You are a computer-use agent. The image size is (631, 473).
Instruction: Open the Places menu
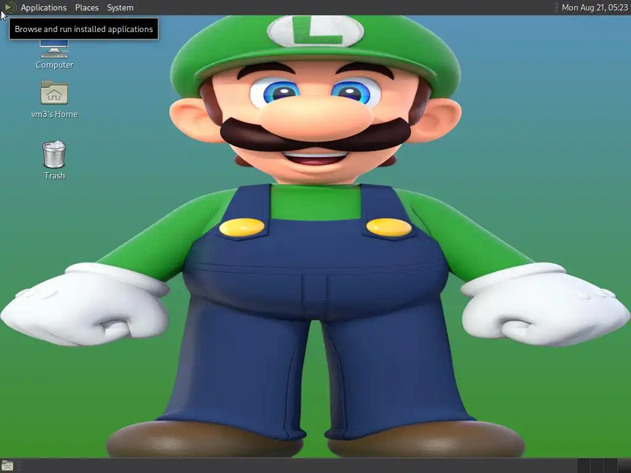coord(87,7)
